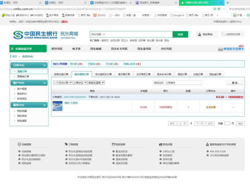Image resolution: width=250 pixels, height=187 pixels.
Task: Open the product name link beside the thumbnail
Action: point(71,103)
